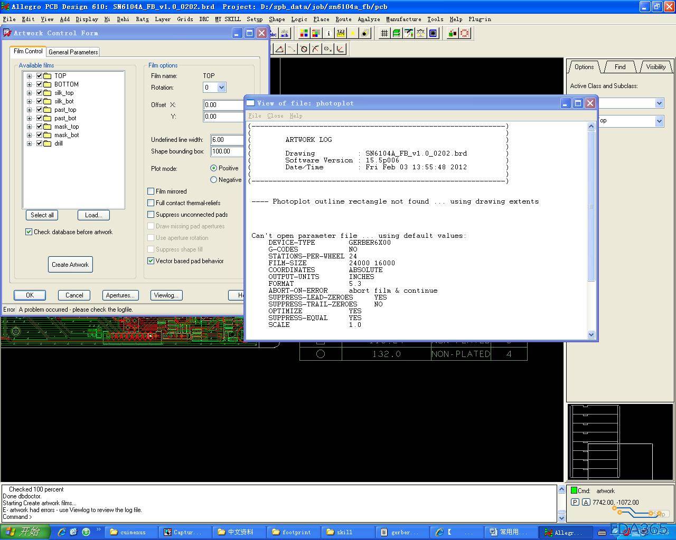Enable the Film mirrored checkbox

[151, 191]
